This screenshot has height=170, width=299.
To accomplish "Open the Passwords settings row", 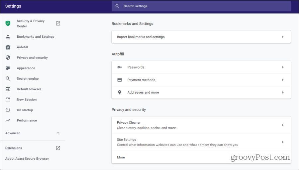I will (x=201, y=67).
